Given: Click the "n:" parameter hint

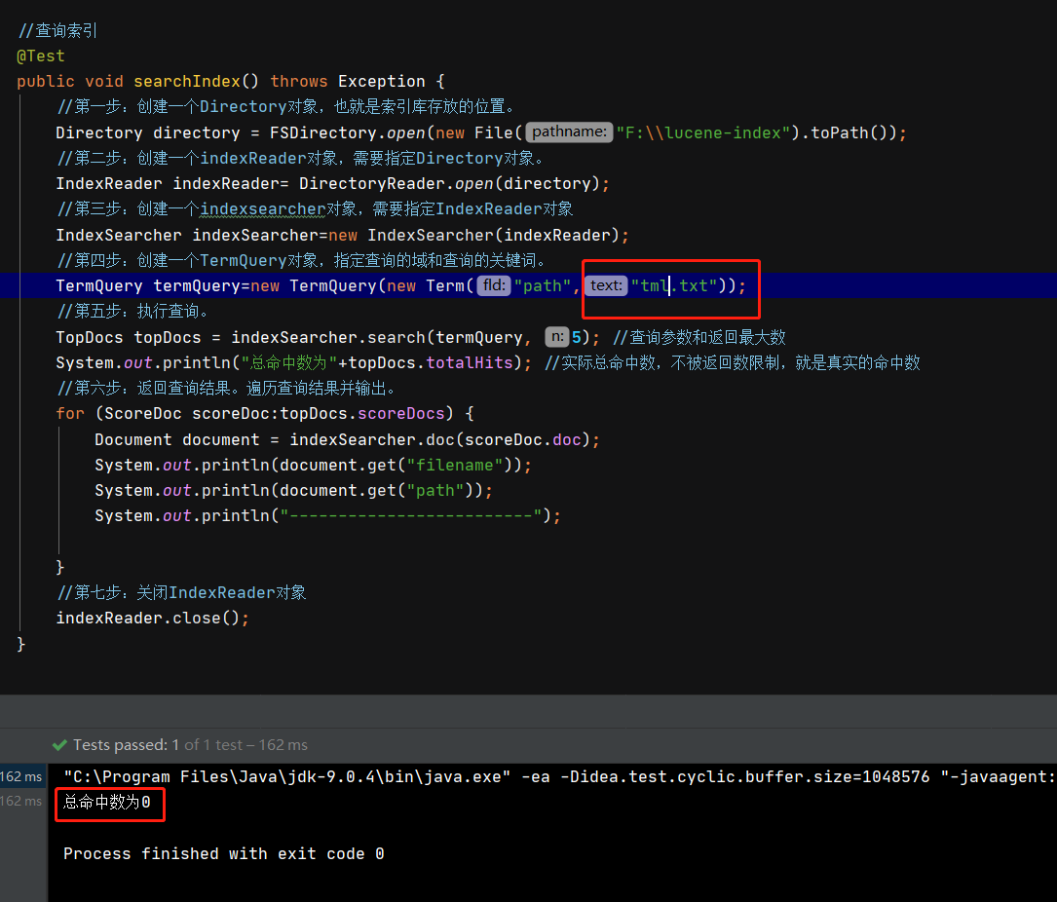Looking at the screenshot, I should (557, 336).
